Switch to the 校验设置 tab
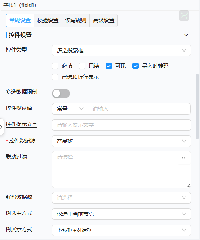This screenshot has height=240, width=200. (48, 21)
